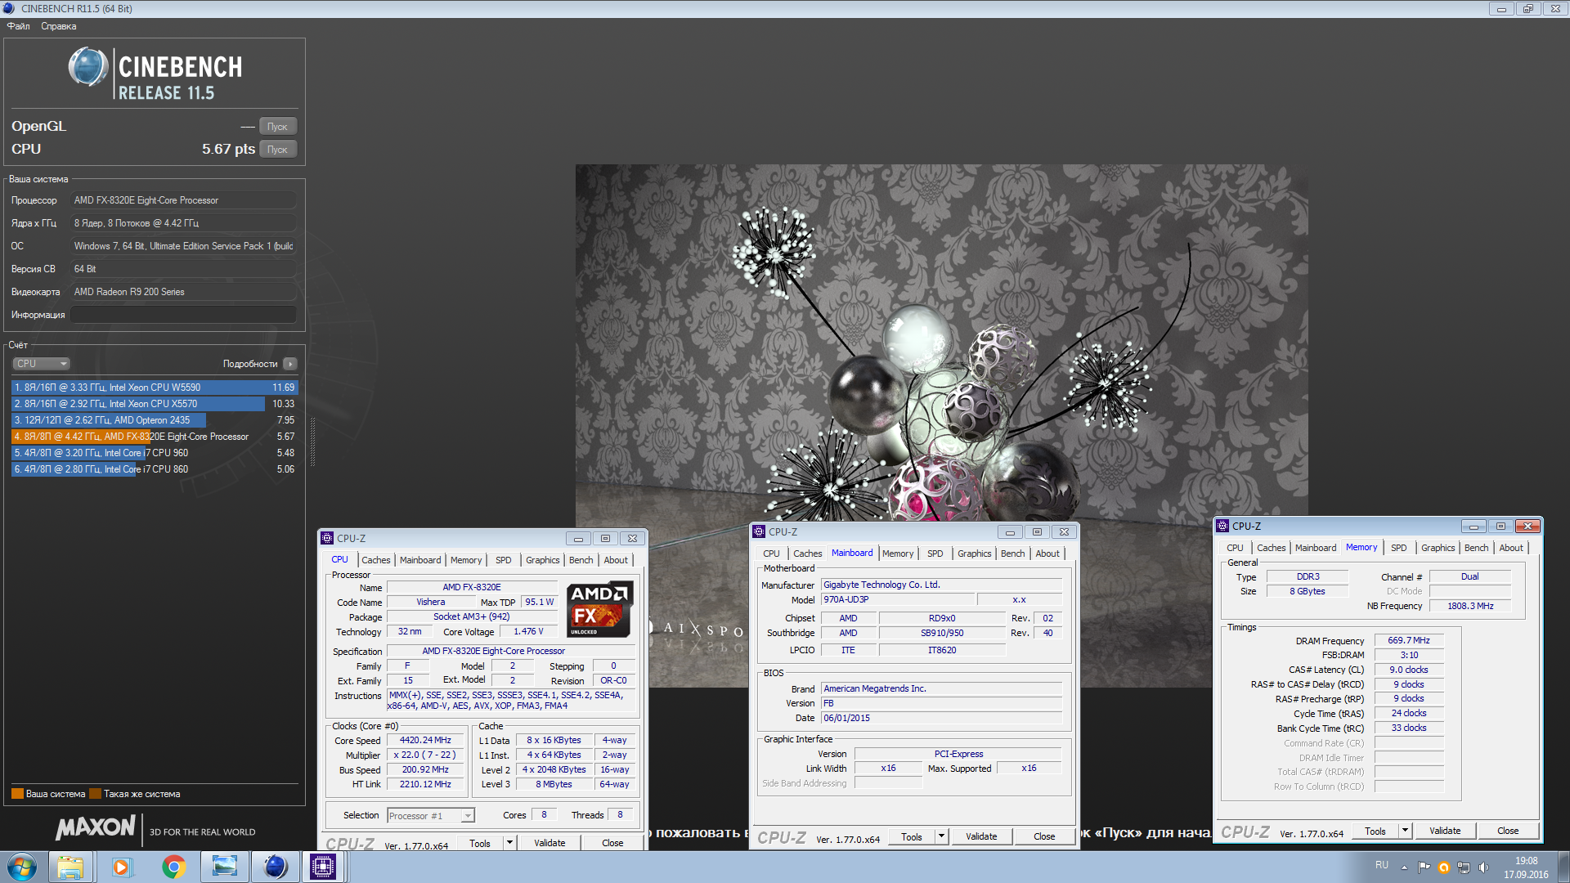Open the CPU ranking type dropdown

click(41, 364)
